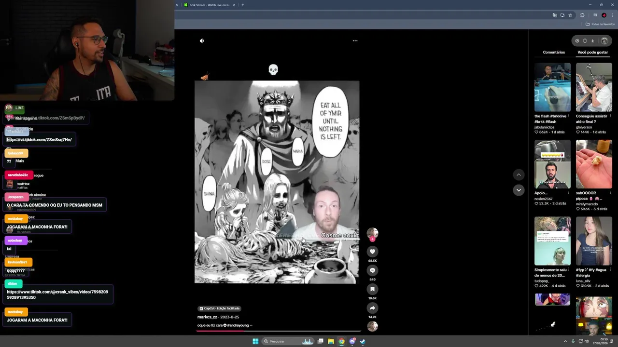Open Chrome from the taskbar
Image resolution: width=618 pixels, height=347 pixels.
(x=341, y=341)
